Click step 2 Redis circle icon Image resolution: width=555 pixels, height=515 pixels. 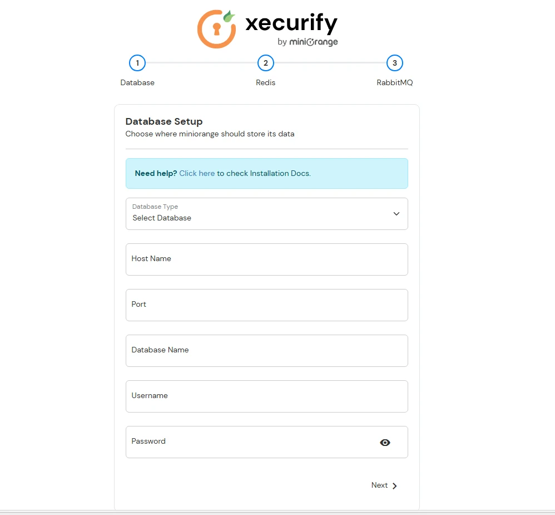tap(265, 63)
